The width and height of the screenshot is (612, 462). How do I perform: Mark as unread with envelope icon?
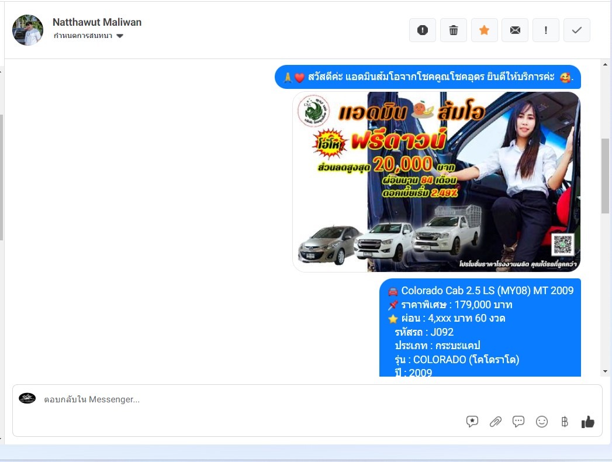[x=515, y=30]
